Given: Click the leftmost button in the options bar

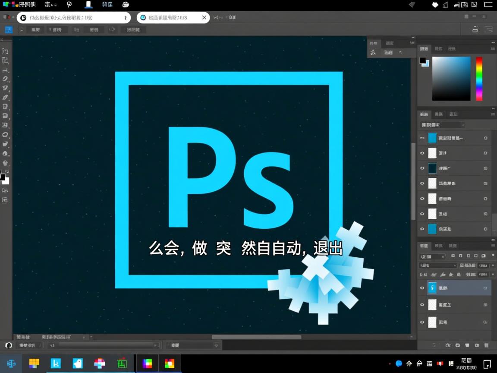Looking at the screenshot, I should [x=9, y=29].
